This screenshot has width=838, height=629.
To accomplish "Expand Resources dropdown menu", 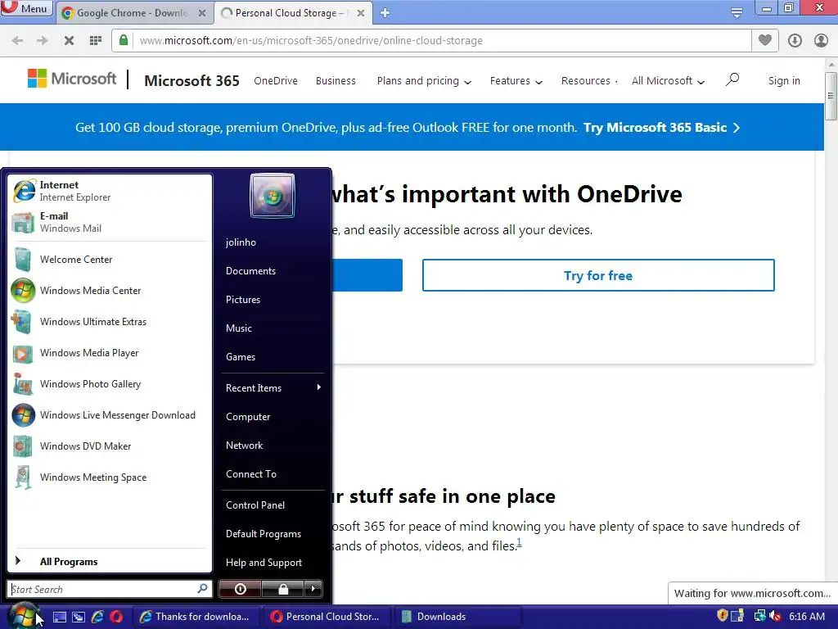I will [x=589, y=81].
